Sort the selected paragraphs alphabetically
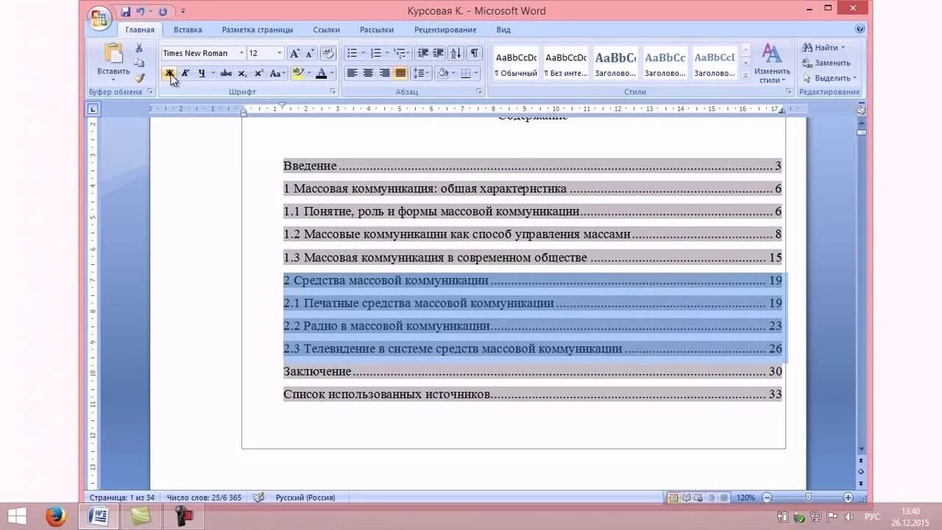This screenshot has width=942, height=530. click(456, 53)
